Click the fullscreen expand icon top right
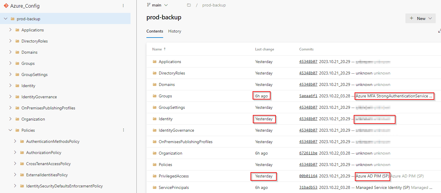Image resolution: width=441 pixels, height=193 pixels. [439, 31]
